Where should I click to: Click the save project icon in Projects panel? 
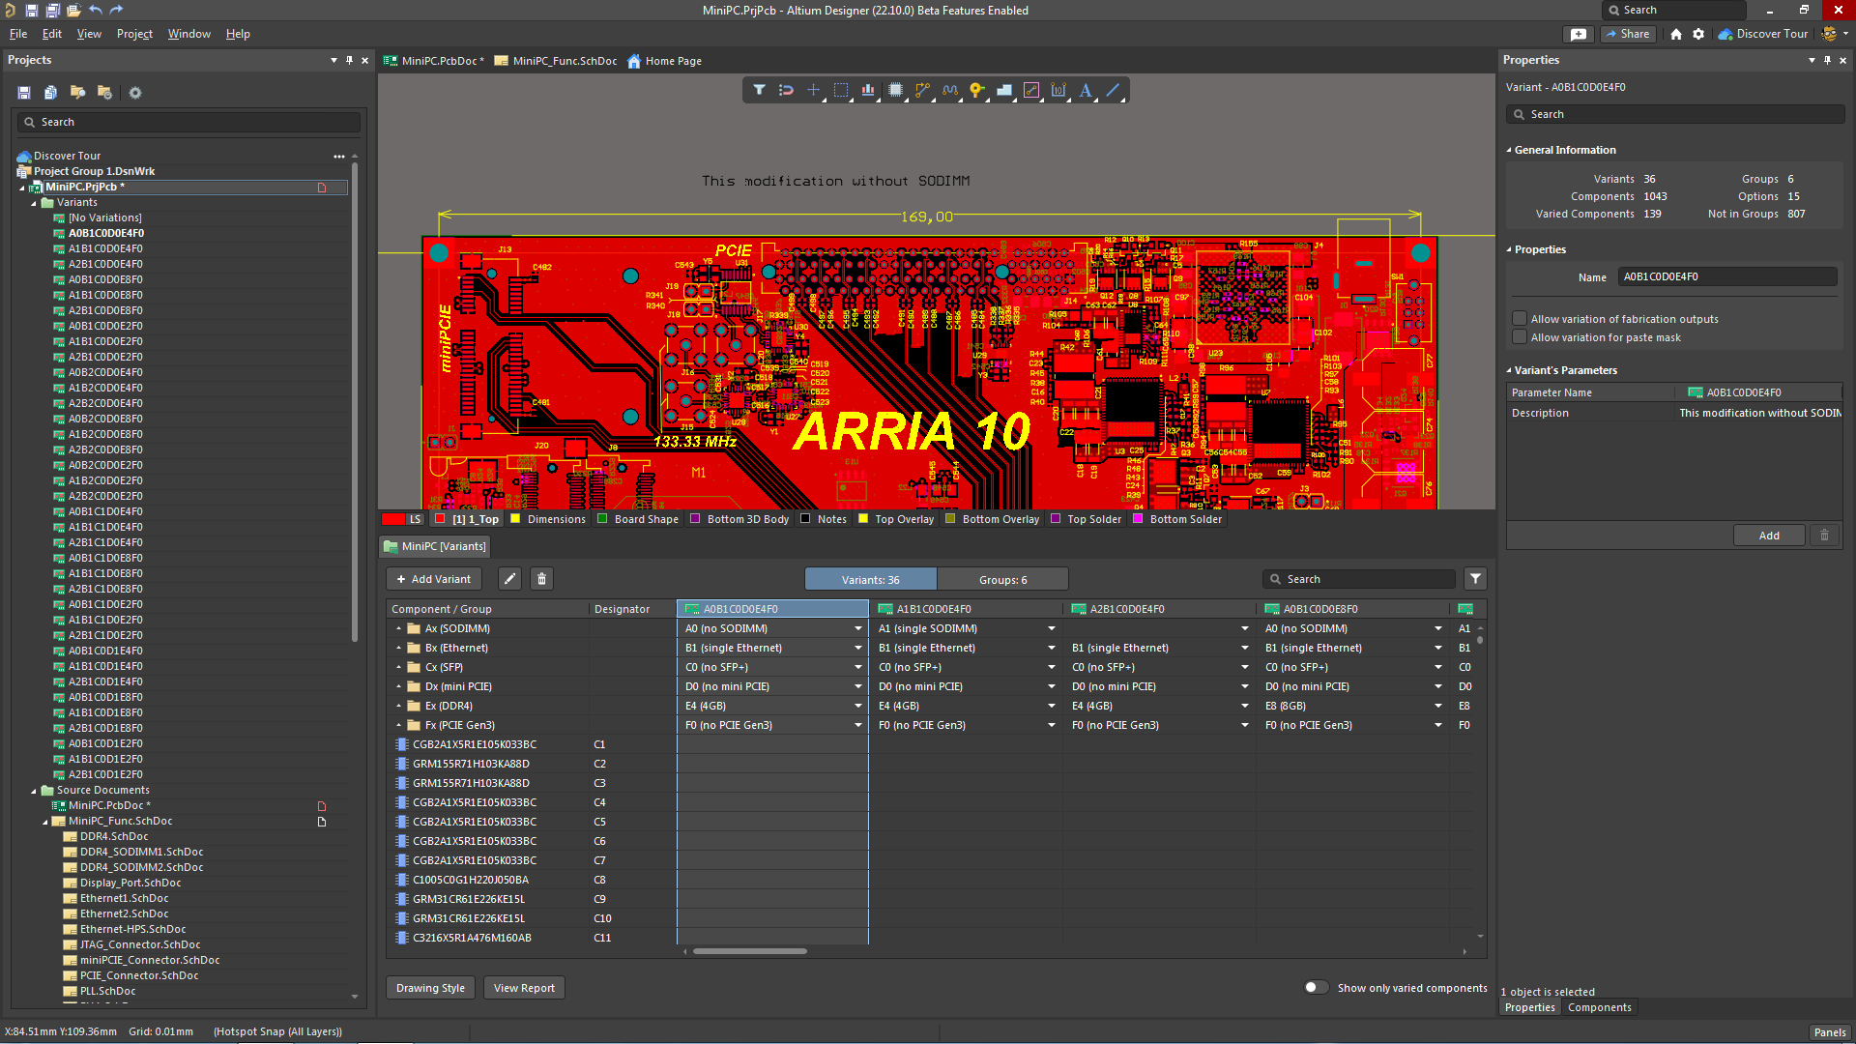click(22, 92)
